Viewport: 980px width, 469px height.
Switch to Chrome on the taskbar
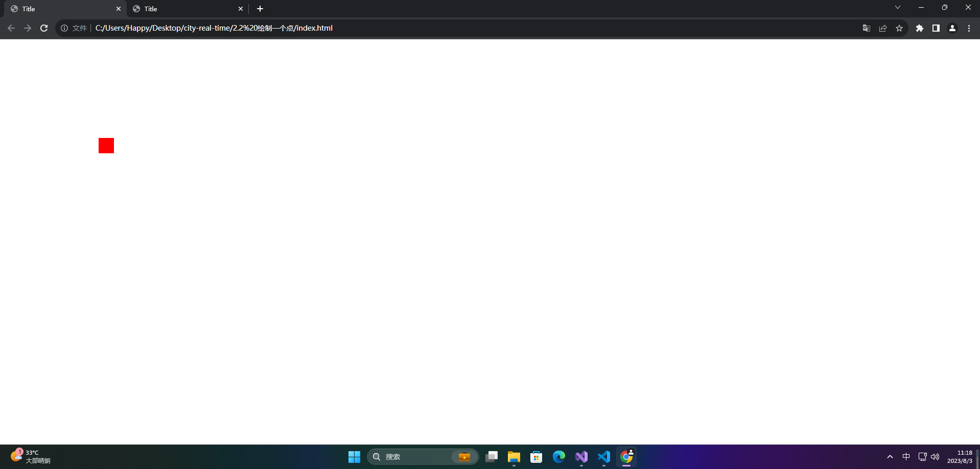[x=626, y=457]
